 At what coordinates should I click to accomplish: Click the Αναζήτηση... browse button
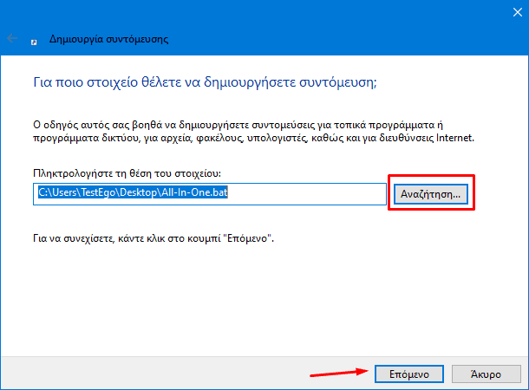click(x=430, y=194)
